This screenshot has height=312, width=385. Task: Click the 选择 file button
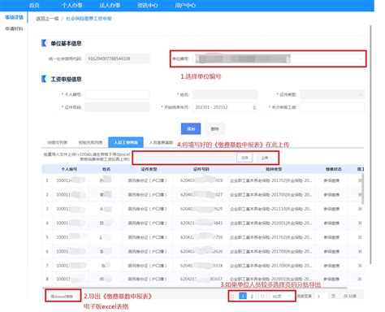pos(244,158)
